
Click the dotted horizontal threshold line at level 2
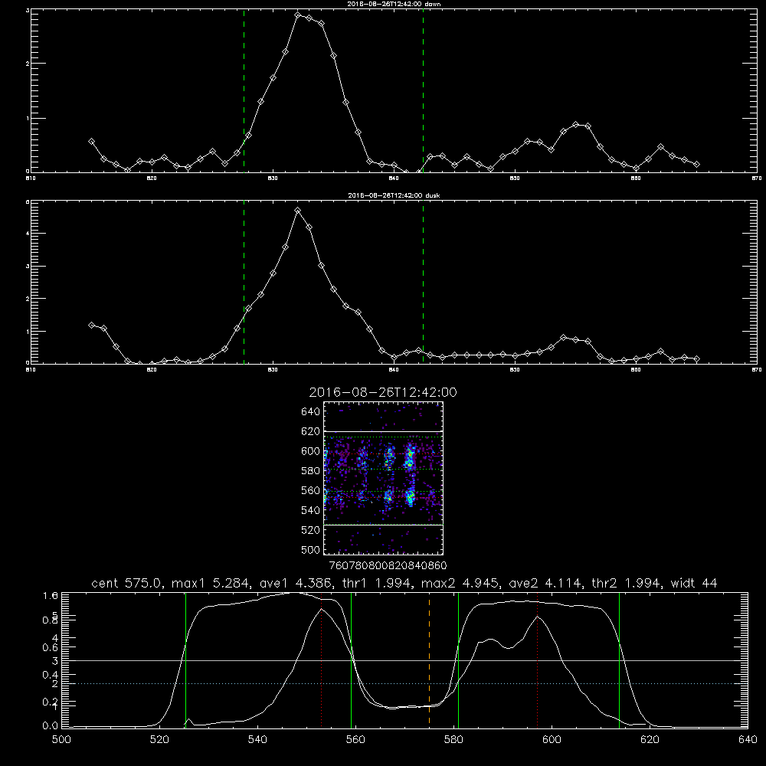coord(404,684)
